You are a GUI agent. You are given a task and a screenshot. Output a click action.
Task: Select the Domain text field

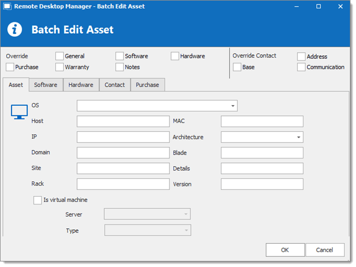[x=123, y=153]
